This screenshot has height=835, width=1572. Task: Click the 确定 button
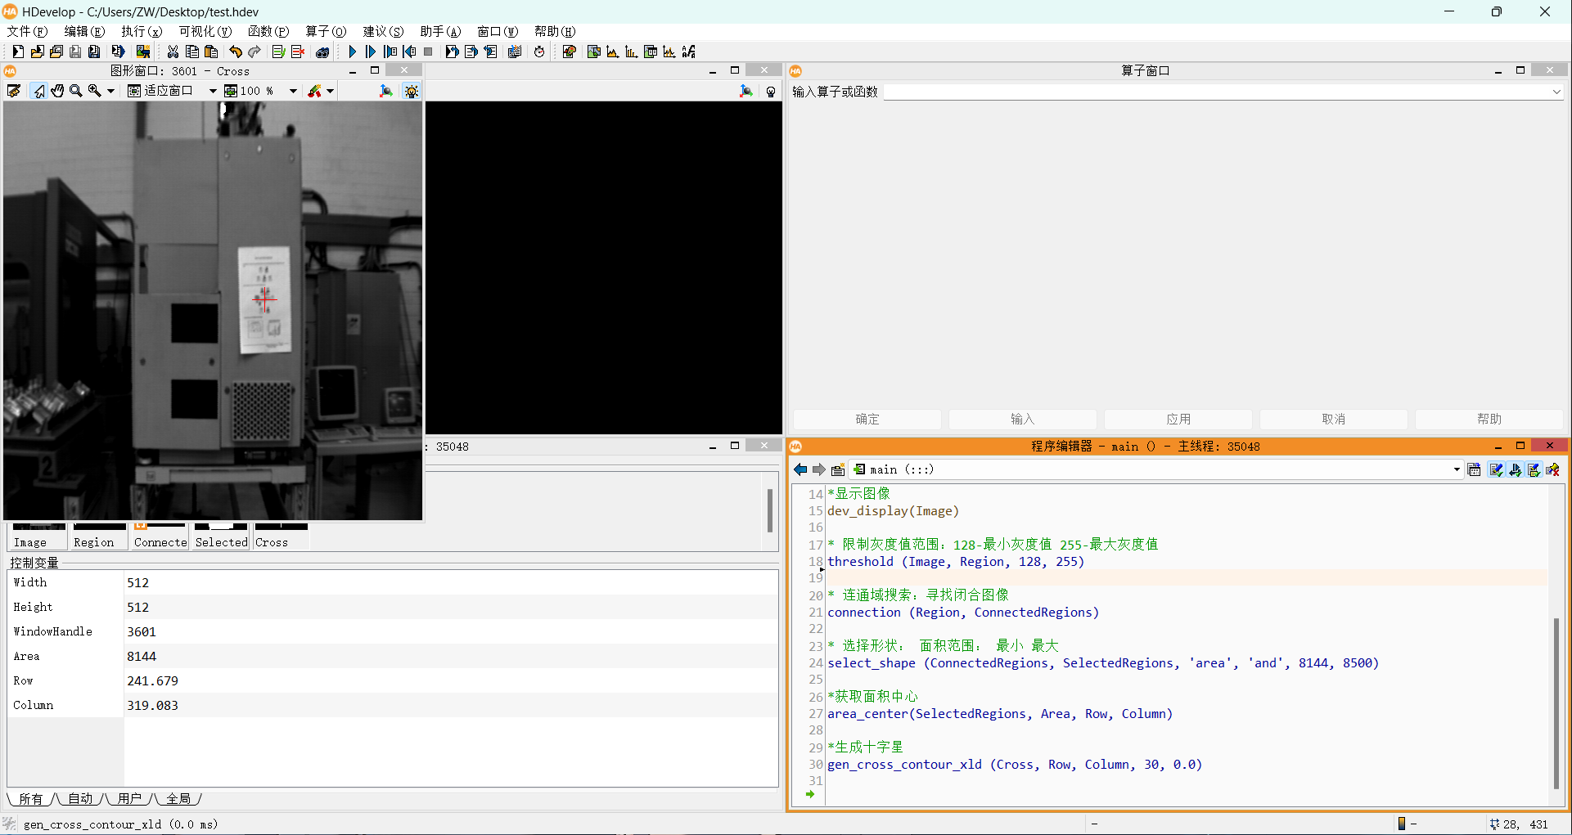(x=867, y=419)
